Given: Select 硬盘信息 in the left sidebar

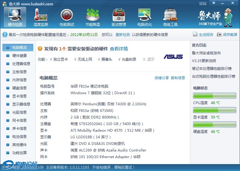Looking at the screenshot, I should [19, 88].
